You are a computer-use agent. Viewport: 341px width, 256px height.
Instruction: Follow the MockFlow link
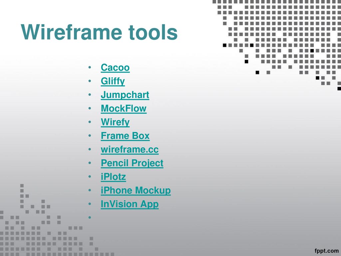124,109
